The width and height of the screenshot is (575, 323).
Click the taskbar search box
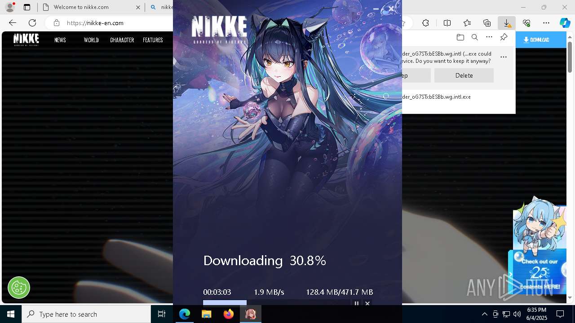pos(86,314)
